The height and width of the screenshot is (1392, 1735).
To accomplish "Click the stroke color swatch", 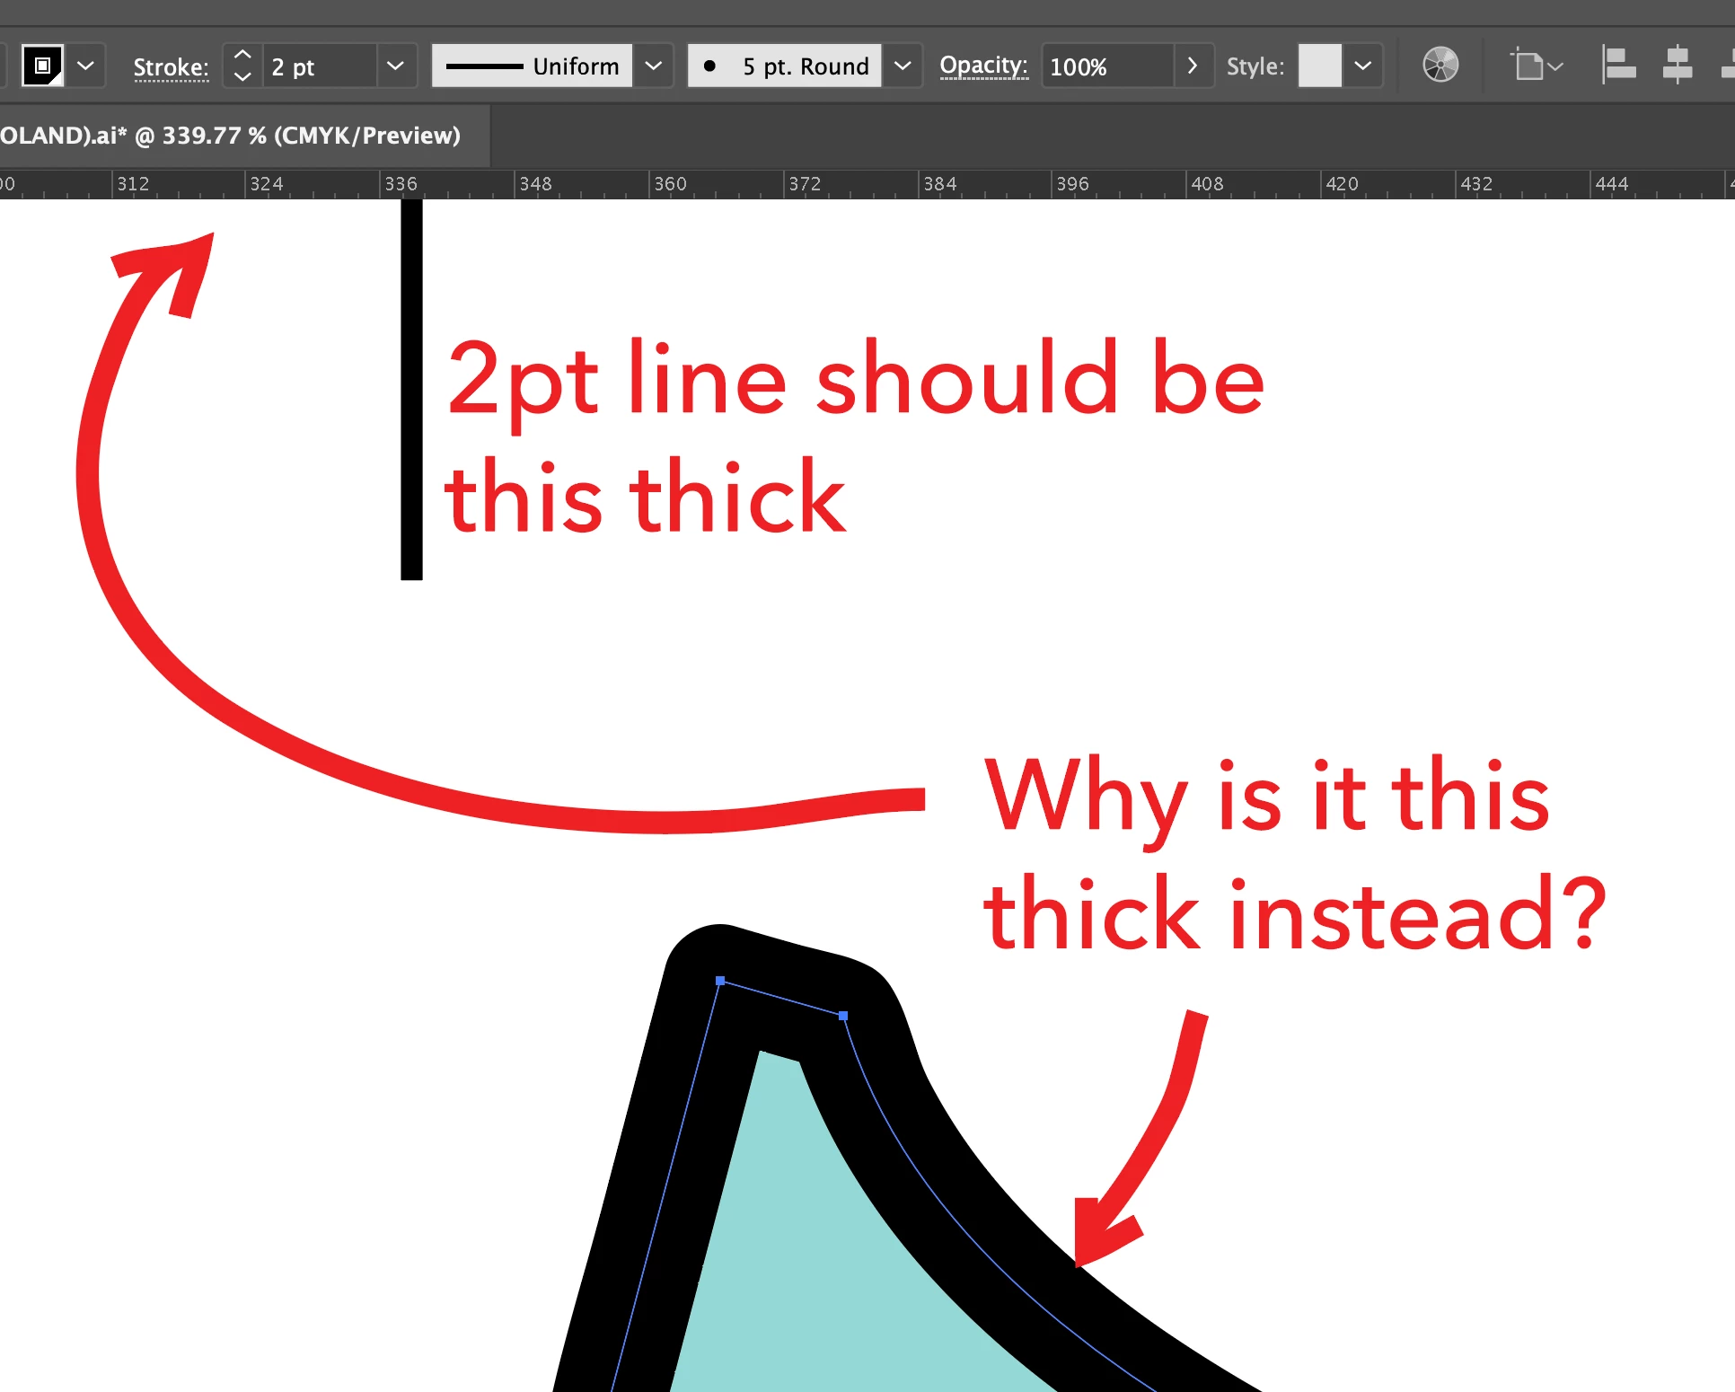I will pos(42,66).
